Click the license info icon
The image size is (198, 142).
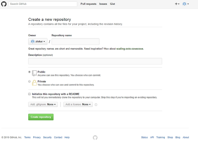tap(96, 105)
